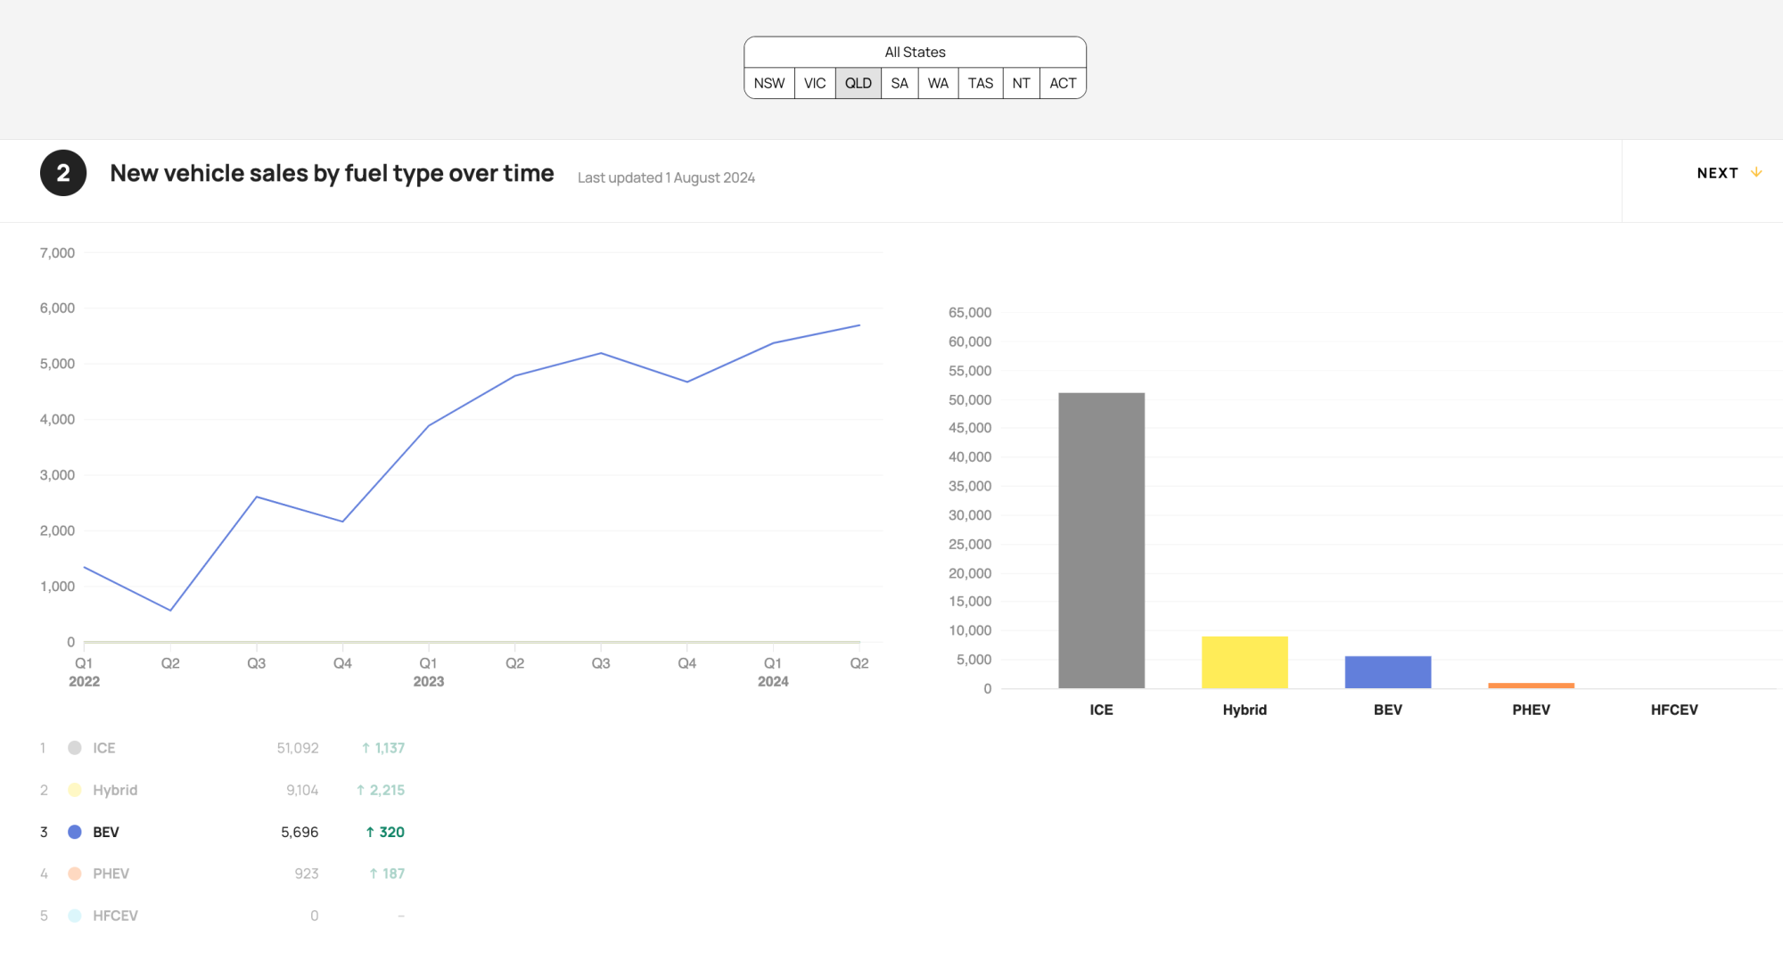Click the light blue HFCEV legend dot
The image size is (1783, 953).
[75, 916]
